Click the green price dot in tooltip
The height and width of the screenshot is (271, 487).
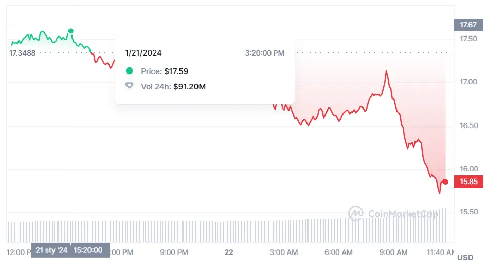coord(129,71)
